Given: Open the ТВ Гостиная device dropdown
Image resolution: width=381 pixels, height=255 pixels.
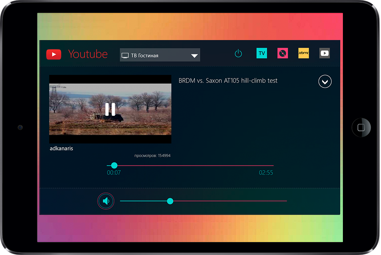Looking at the screenshot, I should (x=160, y=55).
